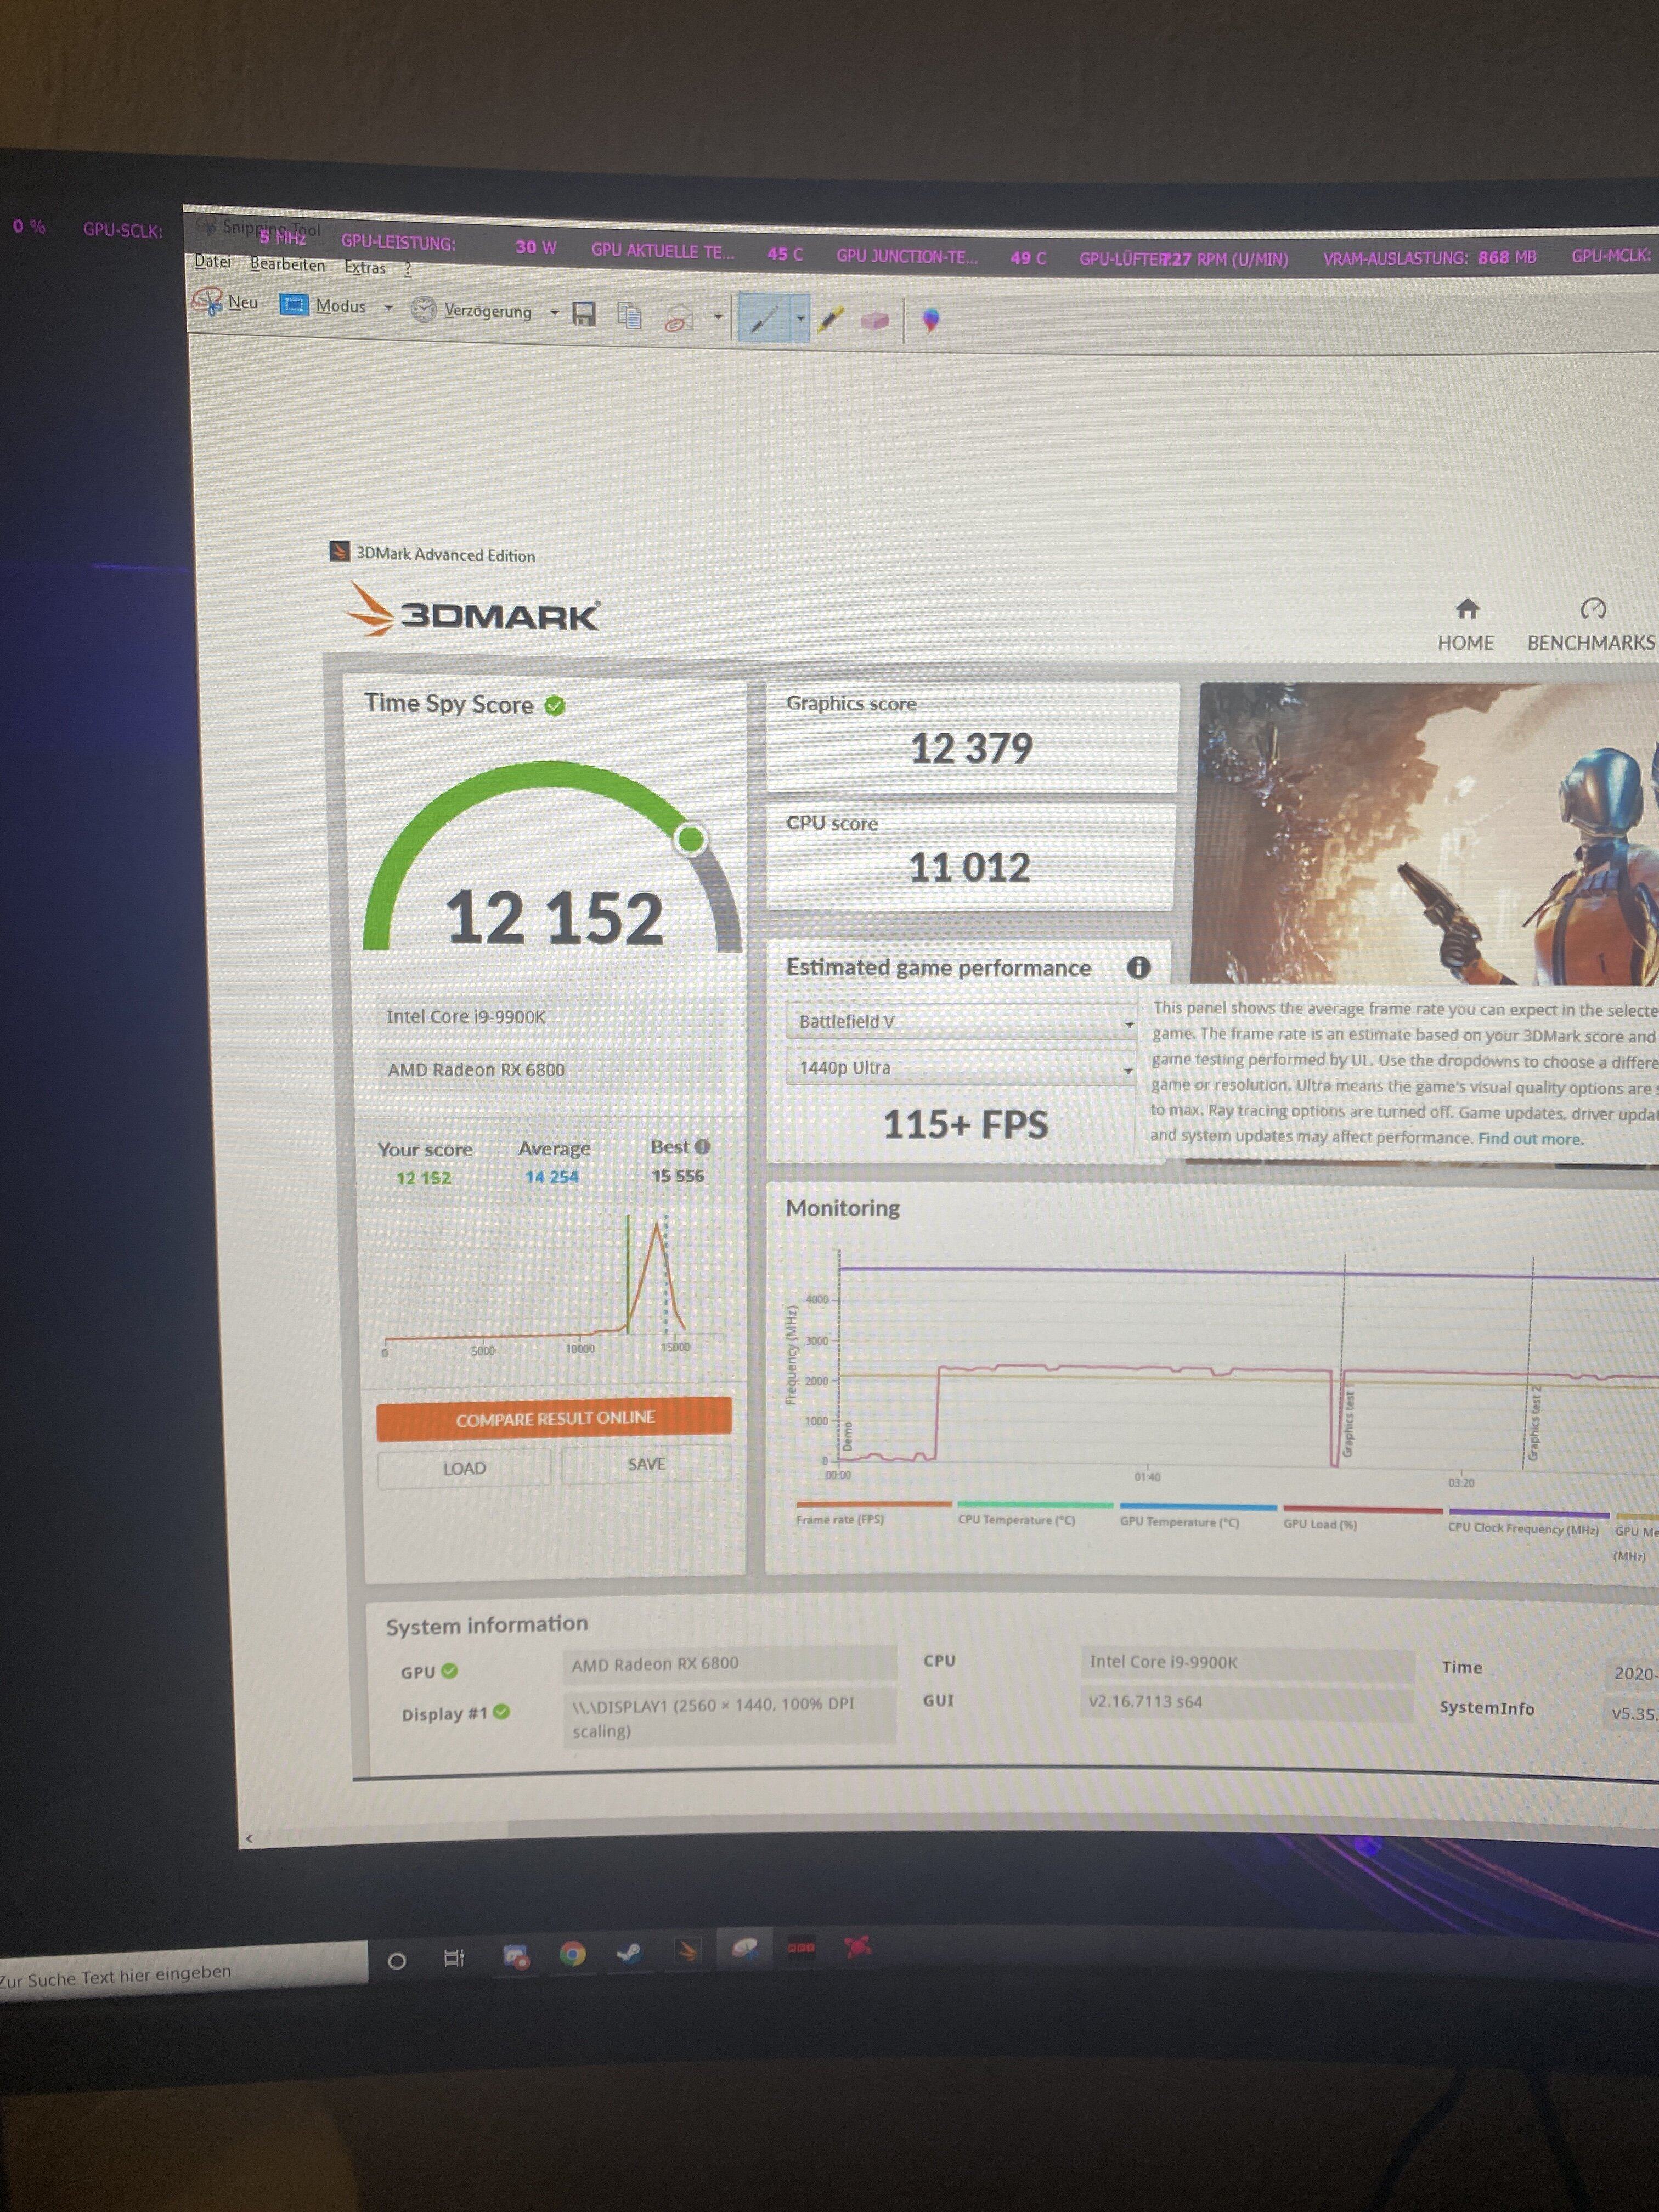Open the Modus dropdown arrow

[388, 308]
